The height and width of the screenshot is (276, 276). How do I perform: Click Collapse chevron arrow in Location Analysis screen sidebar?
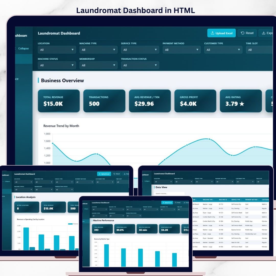(x=3, y=181)
